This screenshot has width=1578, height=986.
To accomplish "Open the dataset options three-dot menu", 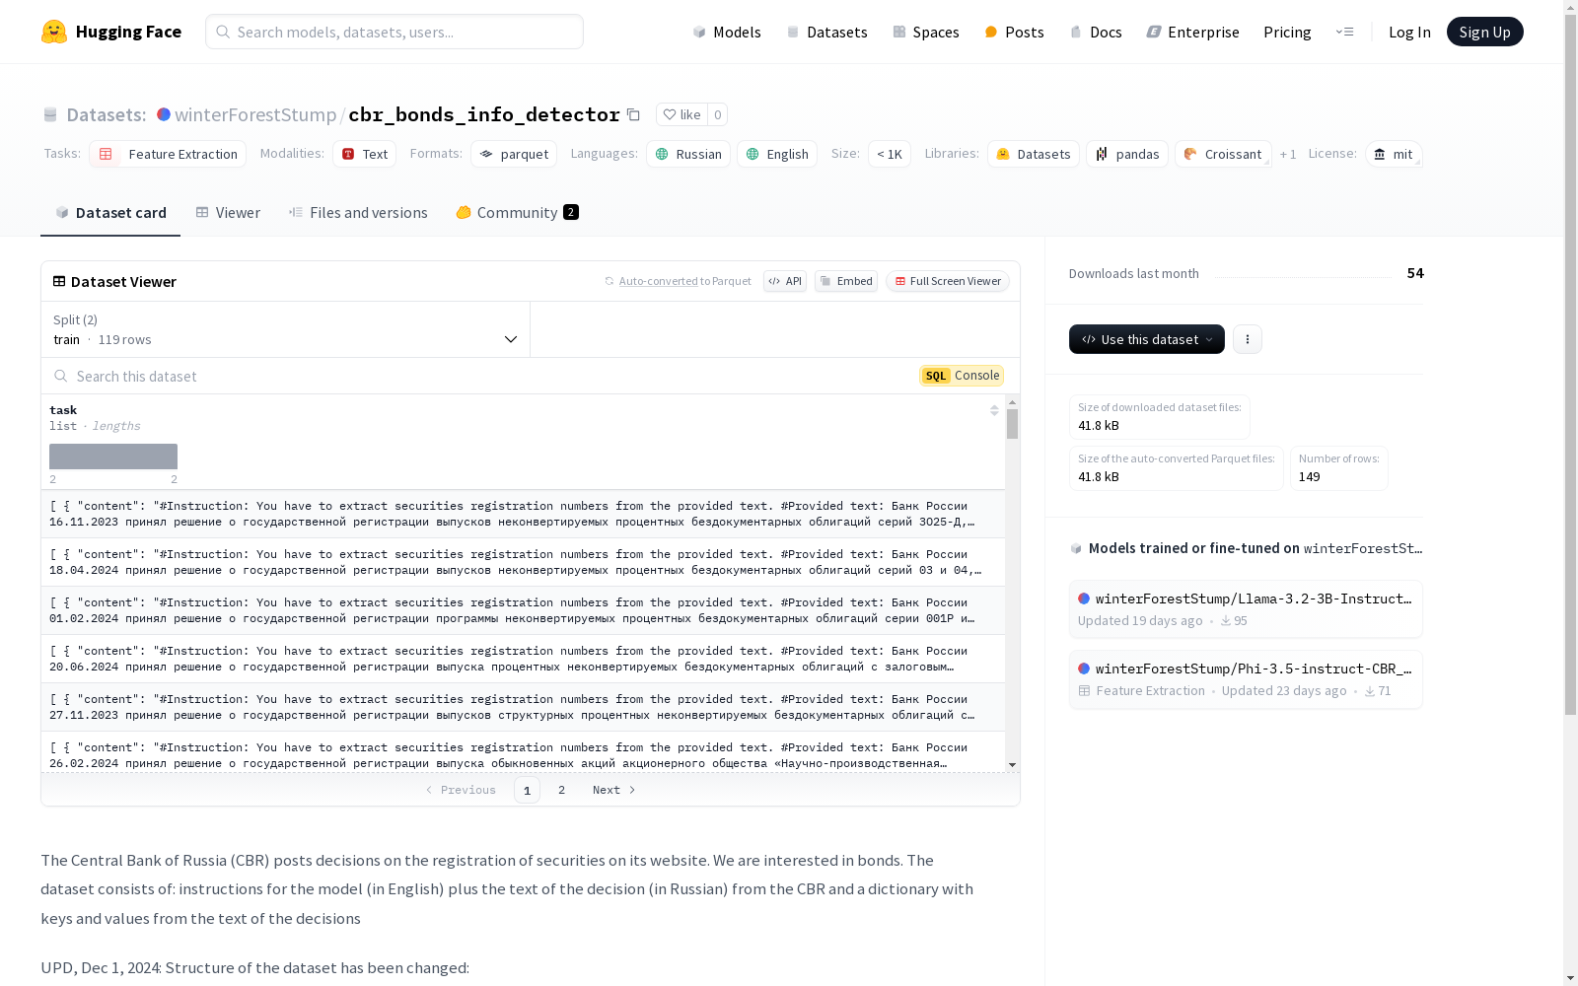I will coord(1248,339).
